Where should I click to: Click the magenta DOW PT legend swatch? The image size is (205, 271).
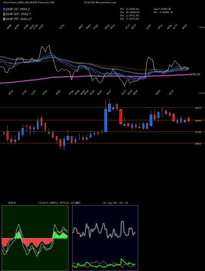coord(4,19)
